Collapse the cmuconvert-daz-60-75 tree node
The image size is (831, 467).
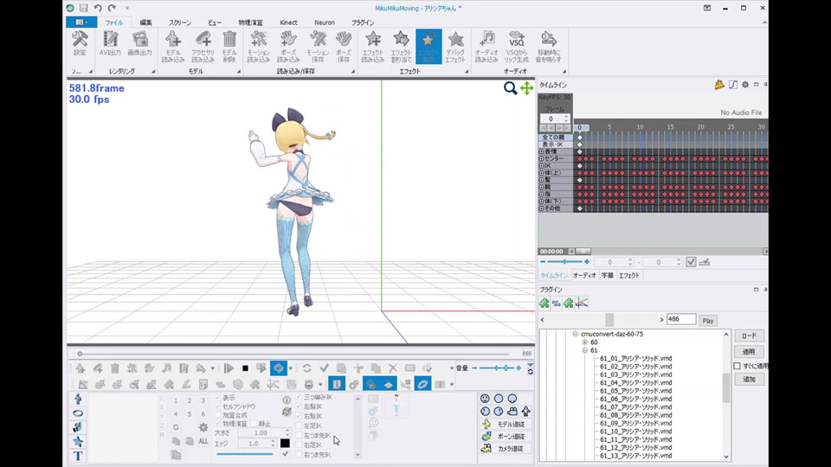(575, 334)
